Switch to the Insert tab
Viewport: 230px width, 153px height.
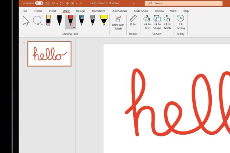tap(52, 11)
